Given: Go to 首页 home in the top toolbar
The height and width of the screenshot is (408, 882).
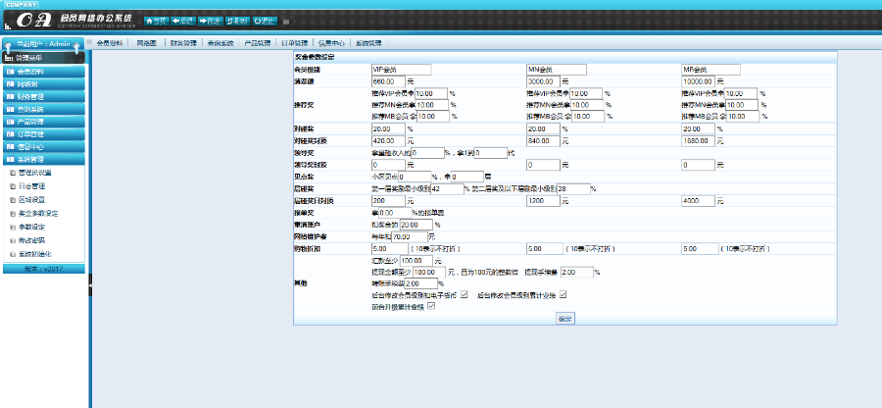Looking at the screenshot, I should coord(157,21).
